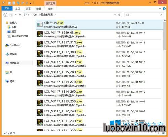Switch to the 共享 ribbon tab

28,9
